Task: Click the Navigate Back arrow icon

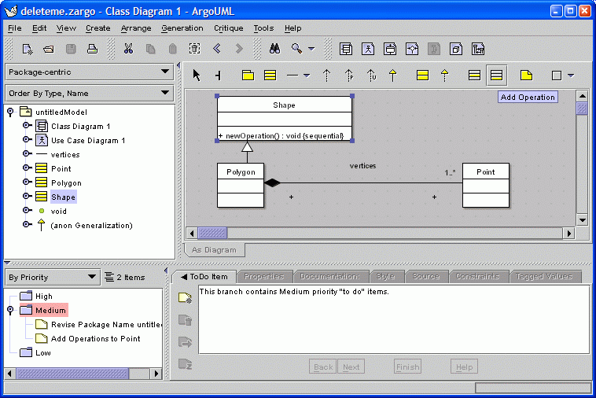Action: click(x=217, y=49)
